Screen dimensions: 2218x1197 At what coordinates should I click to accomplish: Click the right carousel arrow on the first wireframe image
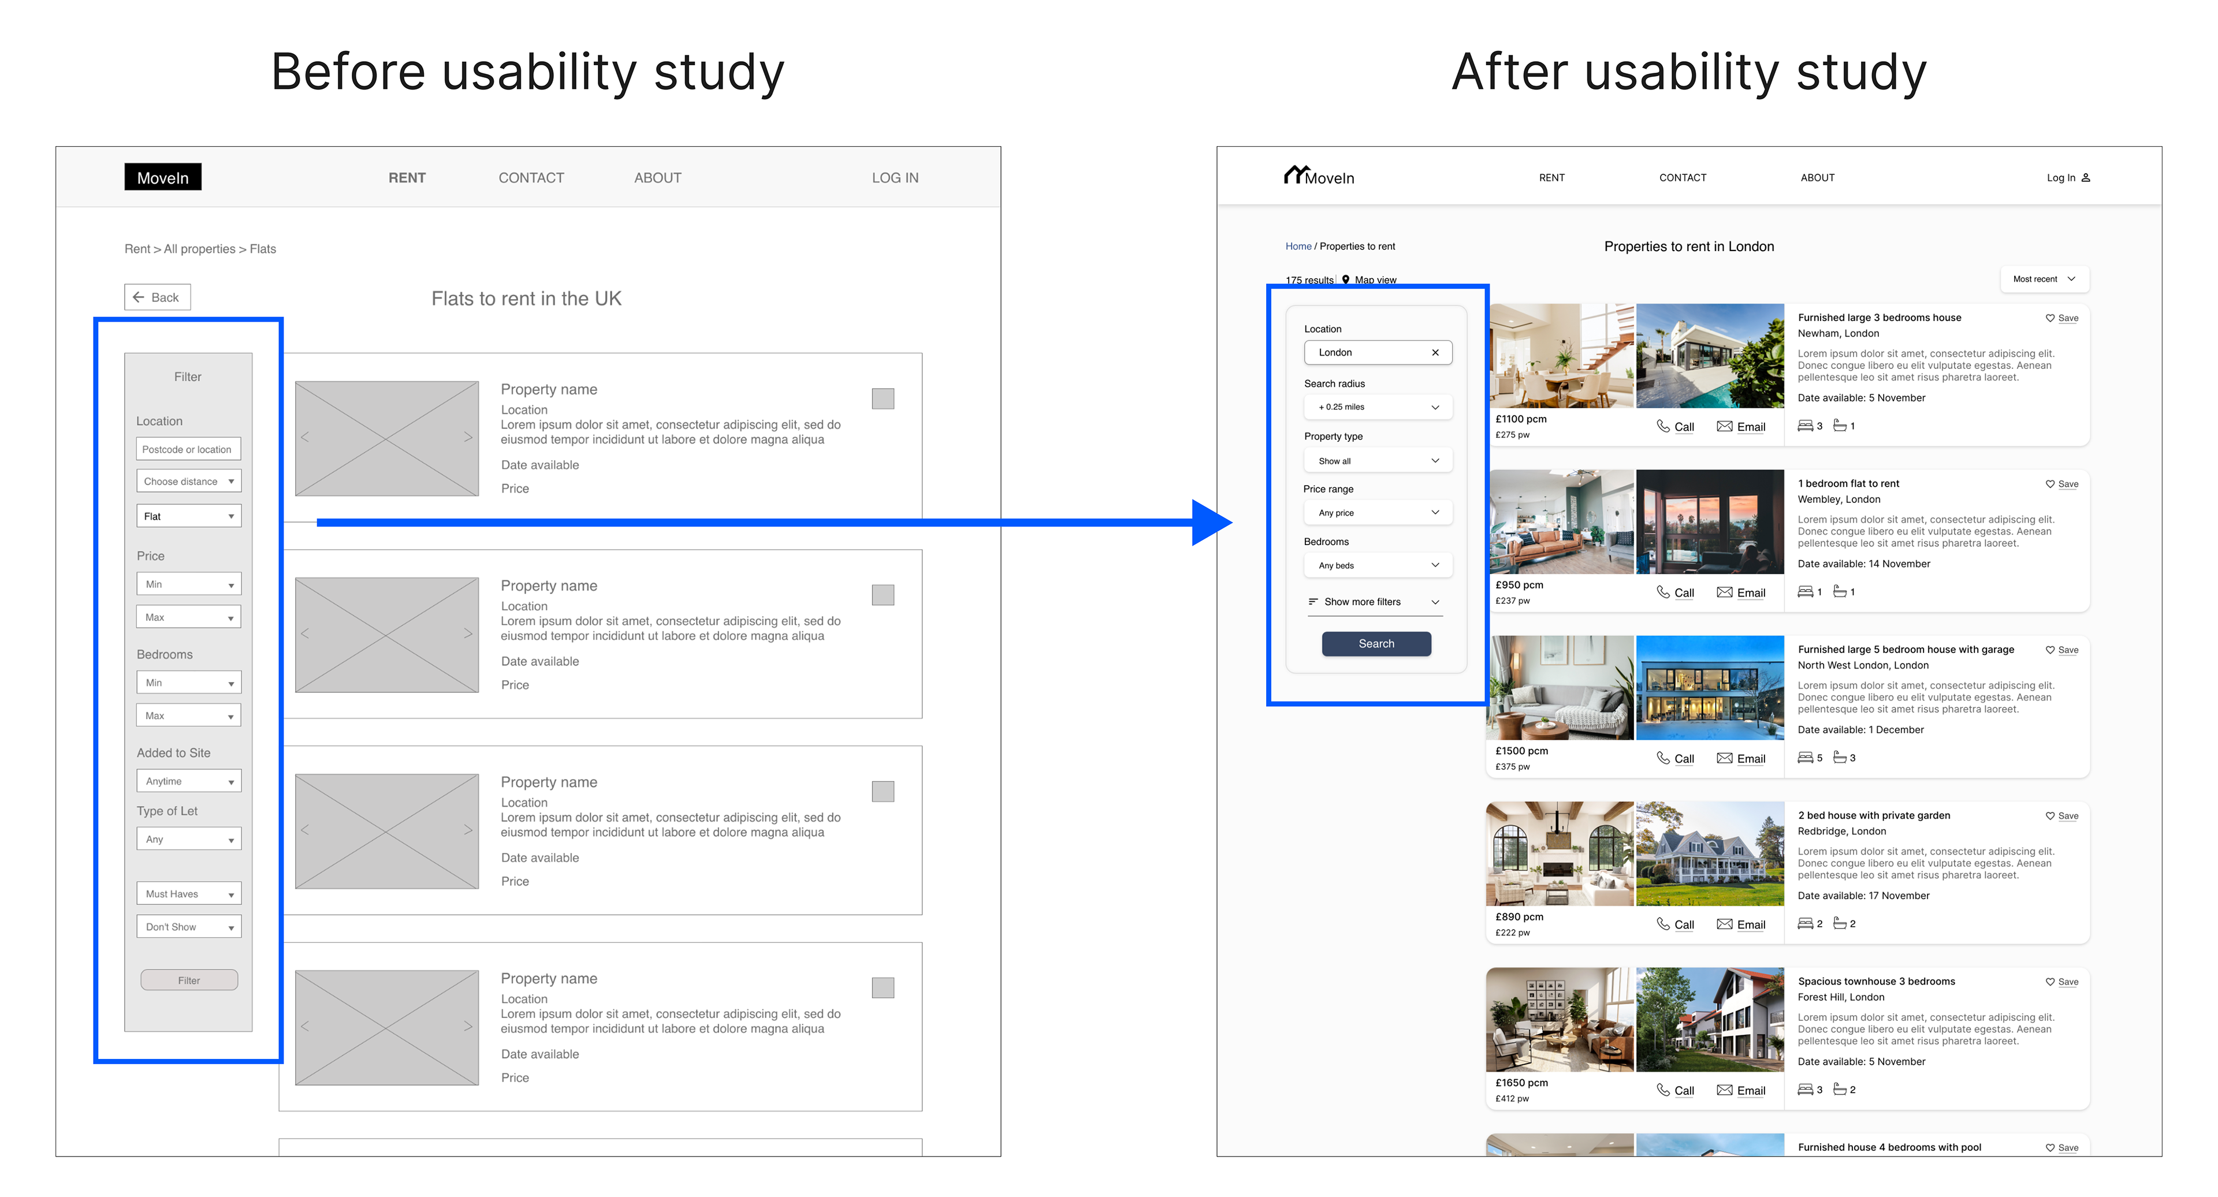tap(467, 437)
